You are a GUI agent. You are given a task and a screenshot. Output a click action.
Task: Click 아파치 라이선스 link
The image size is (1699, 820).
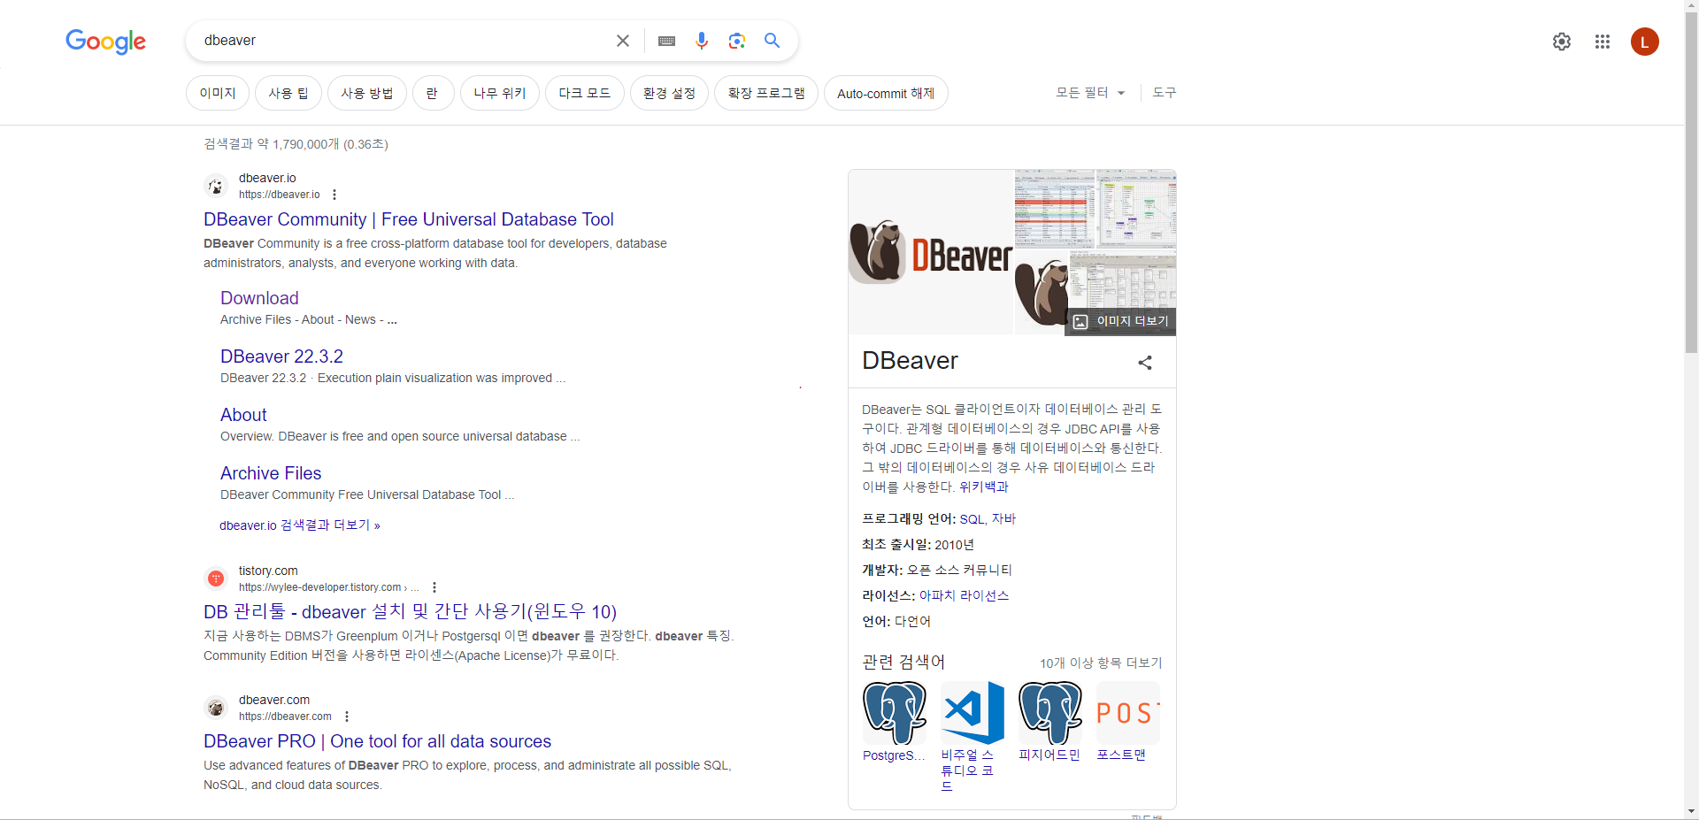click(x=964, y=596)
